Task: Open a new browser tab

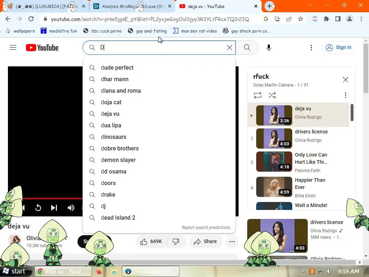Action: (270, 6)
